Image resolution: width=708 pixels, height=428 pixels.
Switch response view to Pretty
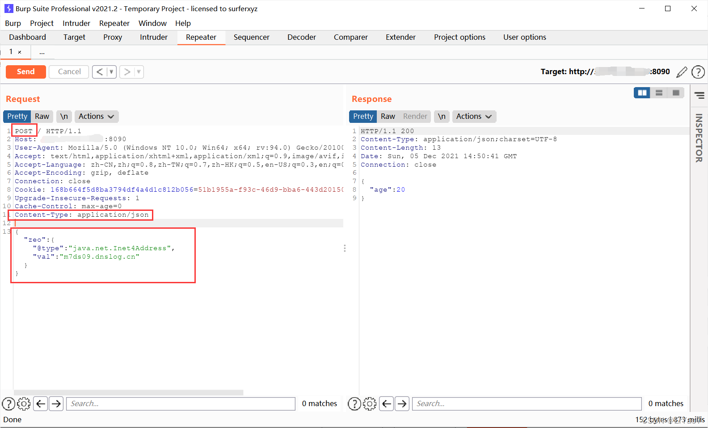363,116
